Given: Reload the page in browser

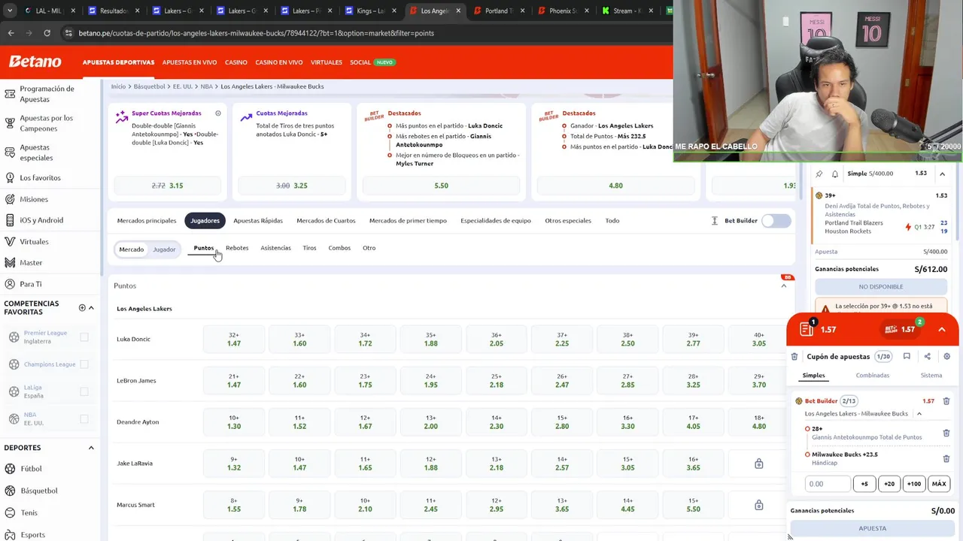Looking at the screenshot, I should click(47, 33).
